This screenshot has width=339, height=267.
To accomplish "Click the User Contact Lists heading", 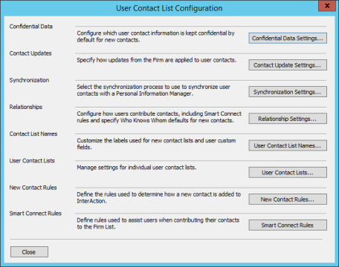I will (32, 161).
